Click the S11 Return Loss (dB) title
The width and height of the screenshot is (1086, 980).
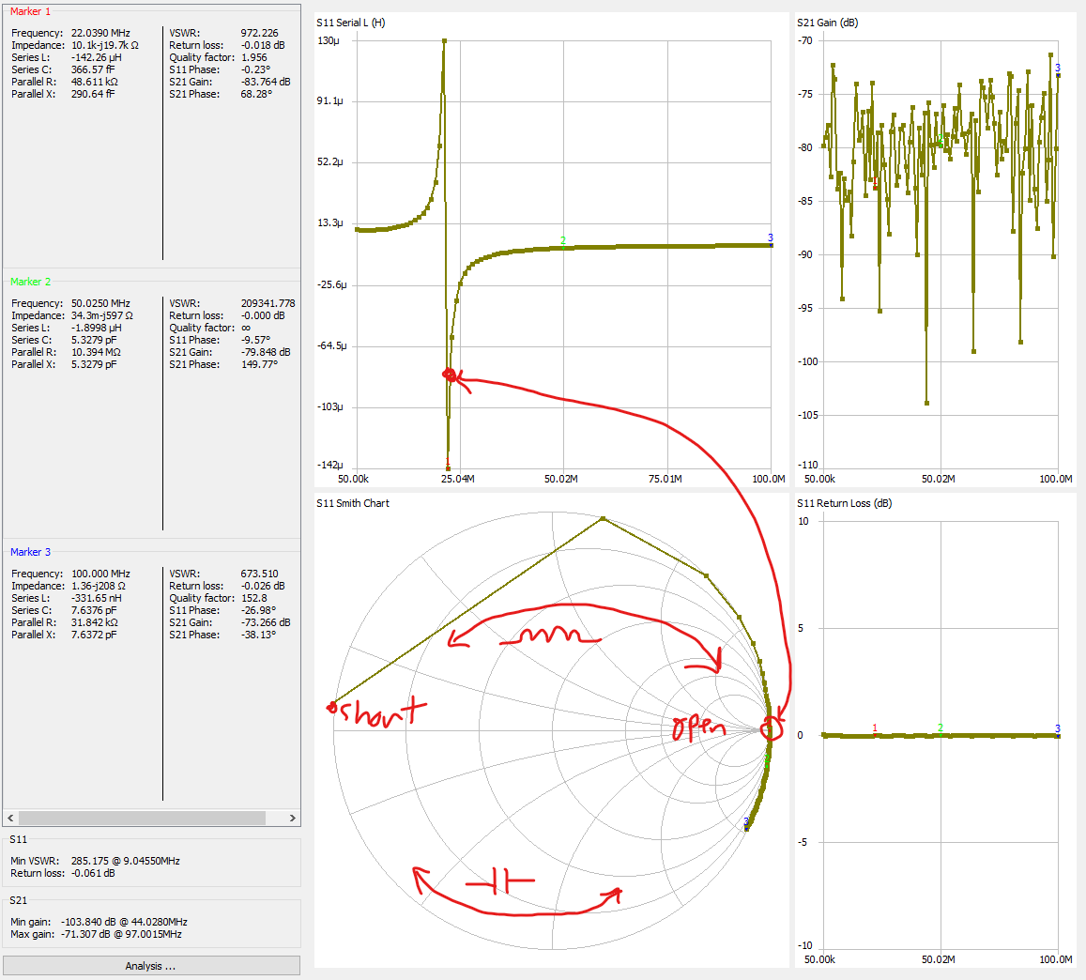pyautogui.click(x=845, y=503)
